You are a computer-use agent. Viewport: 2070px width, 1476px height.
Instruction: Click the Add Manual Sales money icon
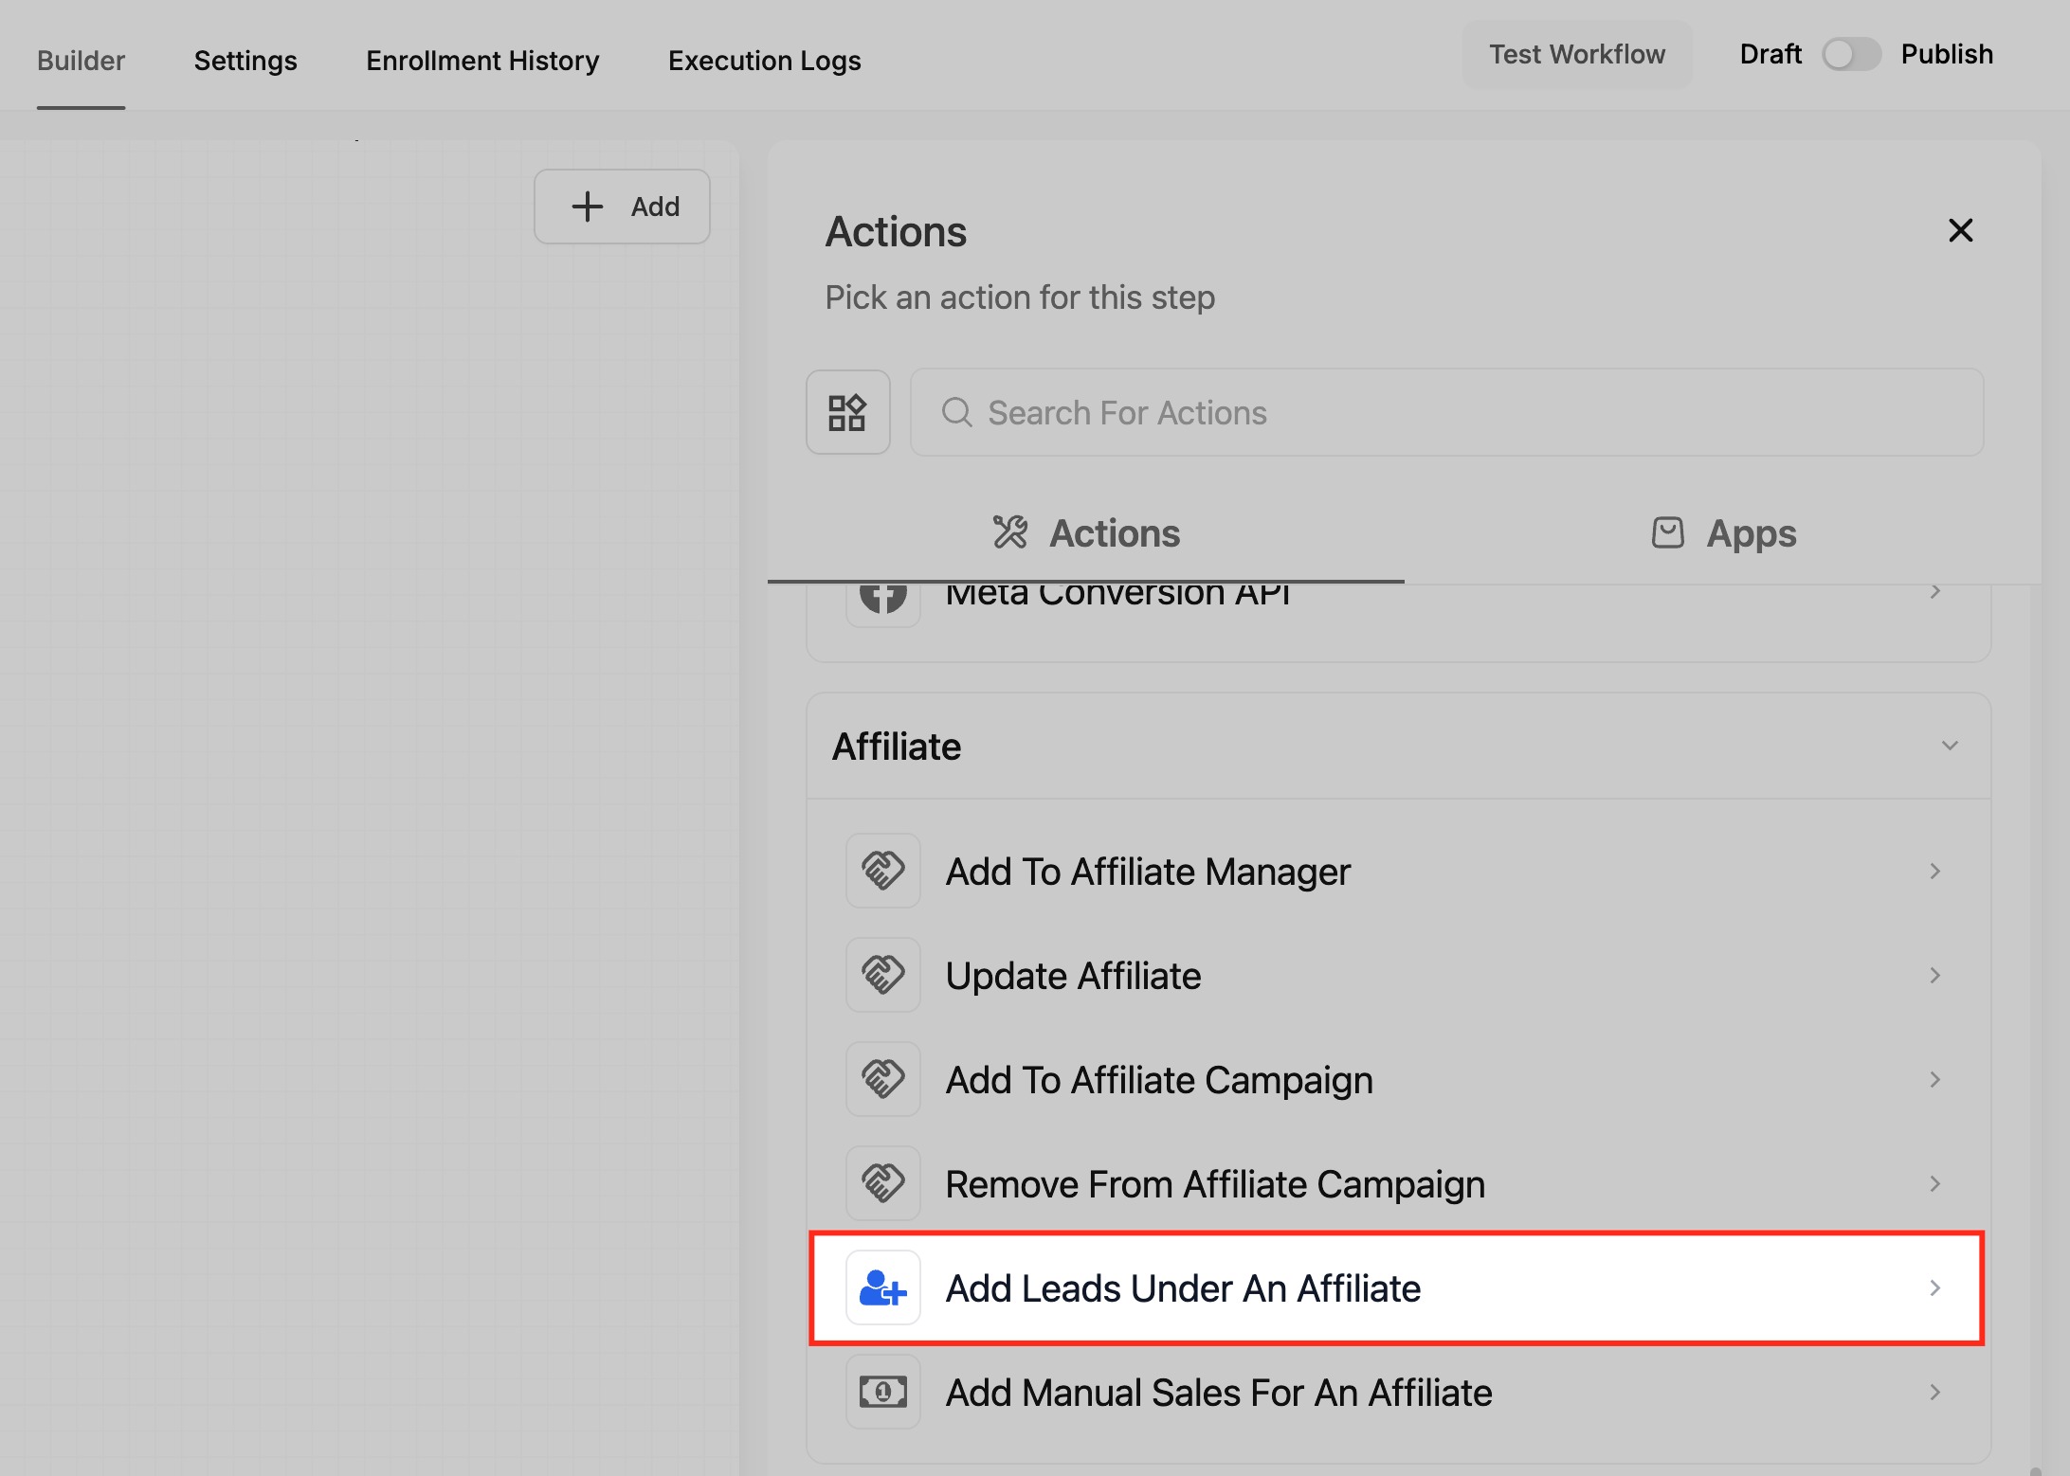click(882, 1392)
